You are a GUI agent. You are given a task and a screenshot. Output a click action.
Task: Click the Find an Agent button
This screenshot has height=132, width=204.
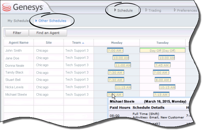[48, 33]
